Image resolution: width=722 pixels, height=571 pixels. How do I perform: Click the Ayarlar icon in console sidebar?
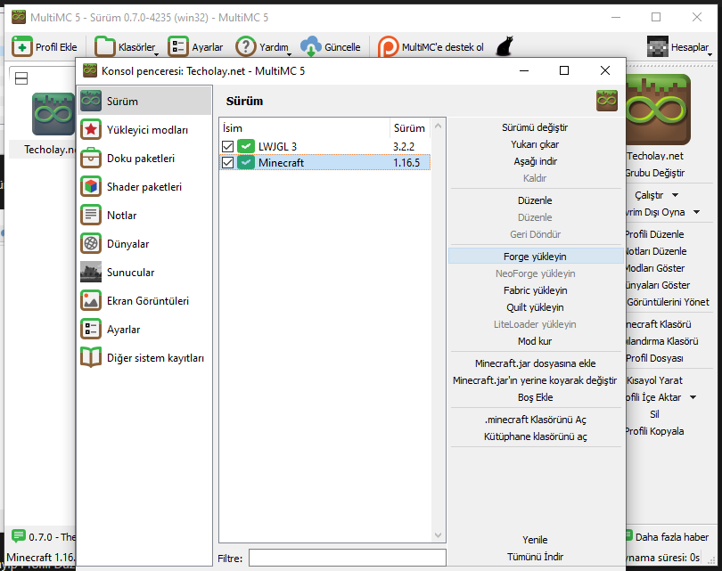(91, 329)
